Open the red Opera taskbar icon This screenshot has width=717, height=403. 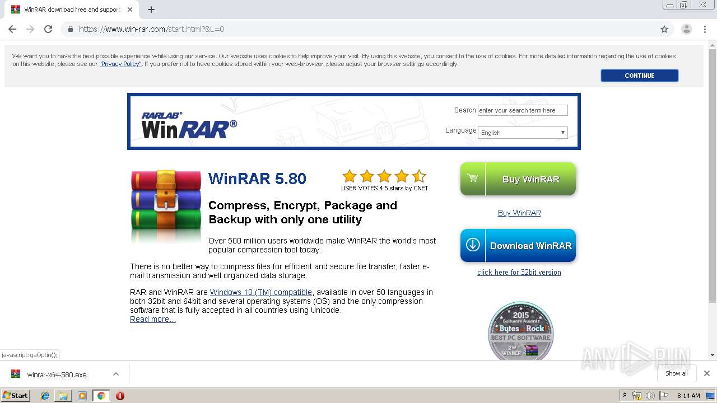120,396
